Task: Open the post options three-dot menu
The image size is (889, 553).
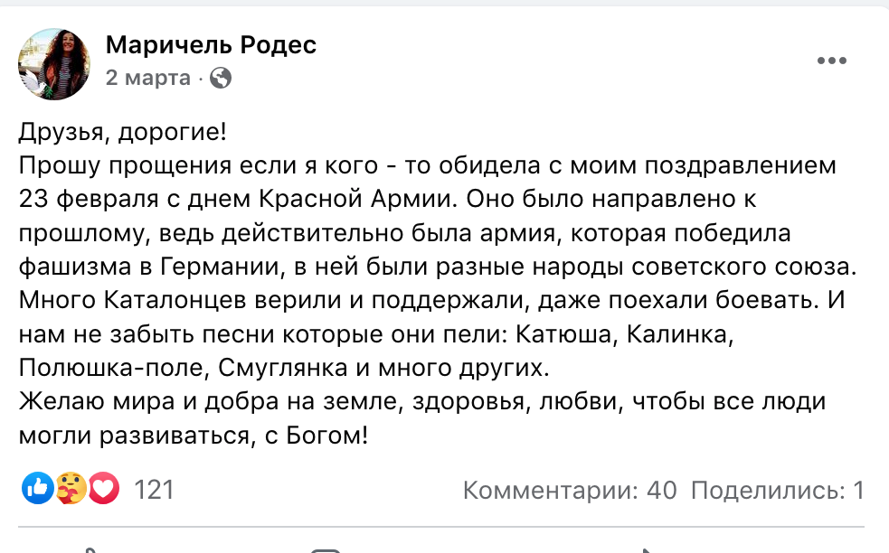Action: [831, 61]
